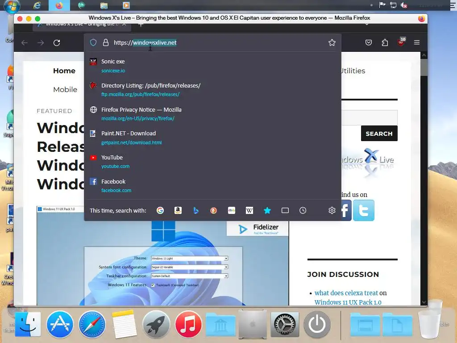Open the Extensions puzzle icon
Viewport: 457px width, 343px height.
(385, 42)
